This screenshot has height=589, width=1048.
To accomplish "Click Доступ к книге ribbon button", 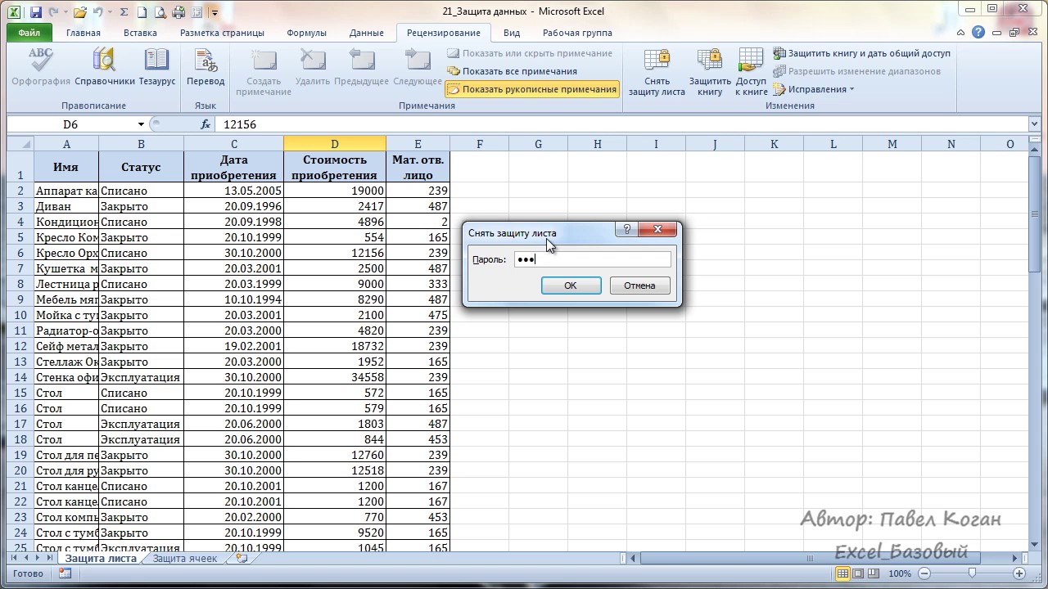I will pos(751,72).
